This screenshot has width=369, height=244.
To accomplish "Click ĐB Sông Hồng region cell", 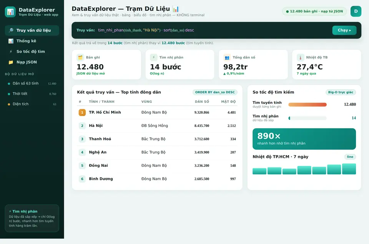I will (155, 126).
